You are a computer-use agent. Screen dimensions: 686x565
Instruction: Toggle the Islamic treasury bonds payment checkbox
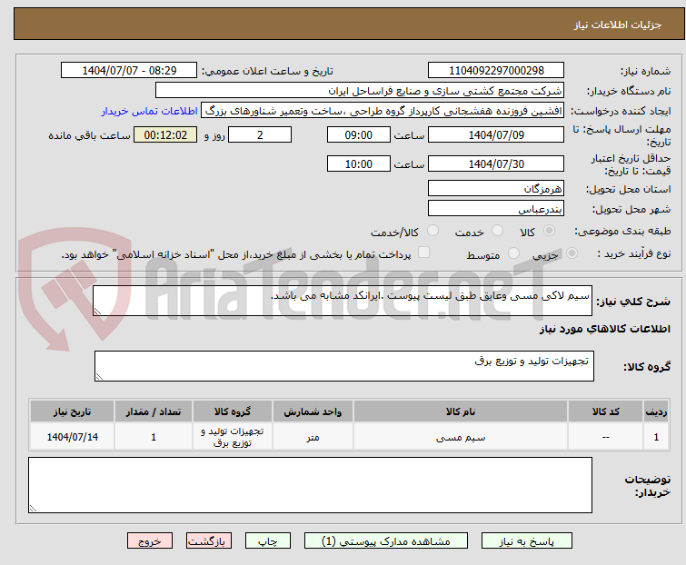[x=423, y=254]
